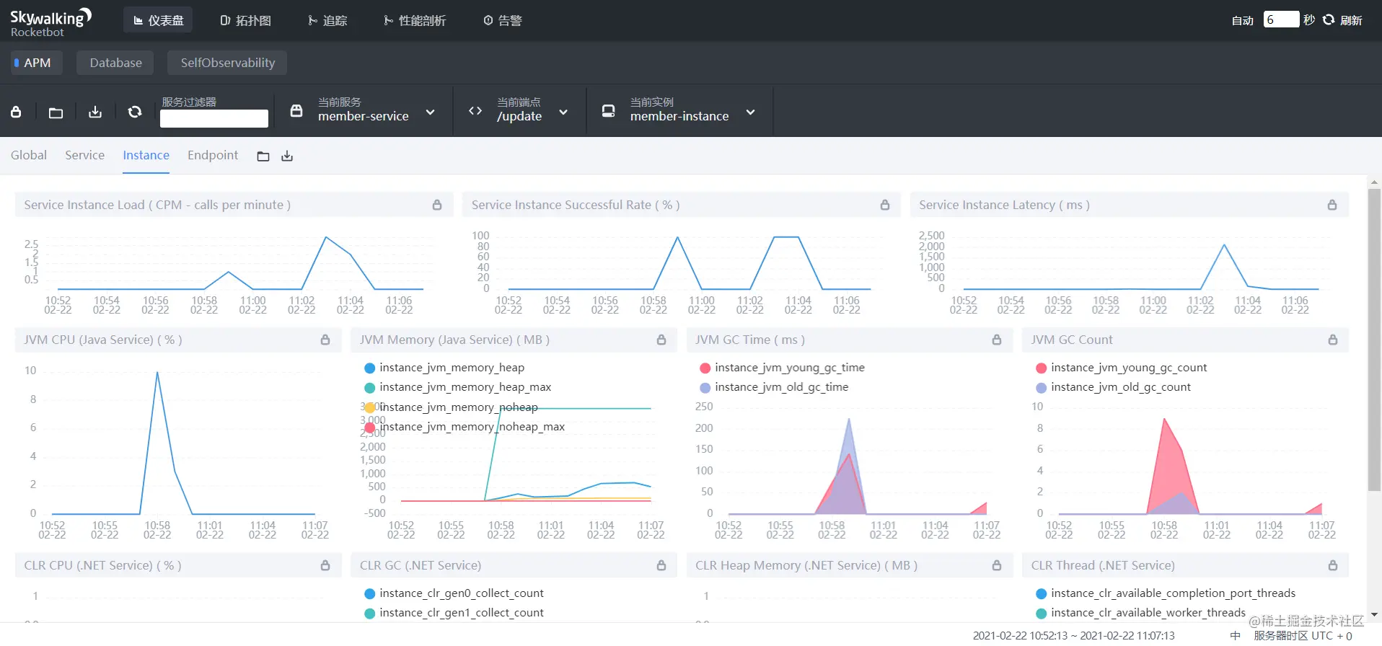Click lock icon on JVM GC Count panel
Image resolution: width=1382 pixels, height=646 pixels.
coord(1333,340)
